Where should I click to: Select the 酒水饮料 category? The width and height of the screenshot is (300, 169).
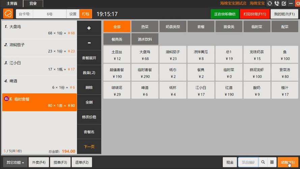[x=145, y=39]
